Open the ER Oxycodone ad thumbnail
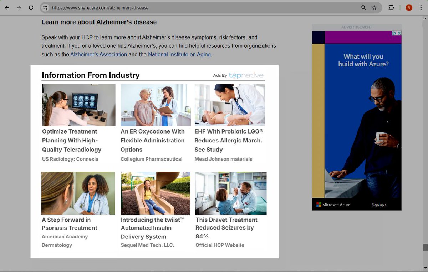The image size is (428, 272). [x=156, y=105]
